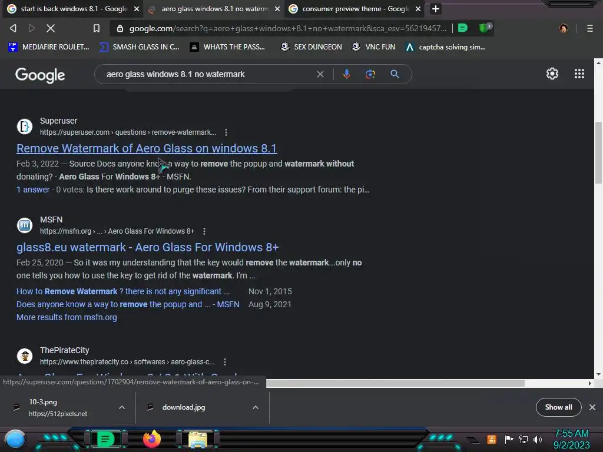603x452 pixels.
Task: Expand options for 10-3.png download
Action: pos(121,407)
